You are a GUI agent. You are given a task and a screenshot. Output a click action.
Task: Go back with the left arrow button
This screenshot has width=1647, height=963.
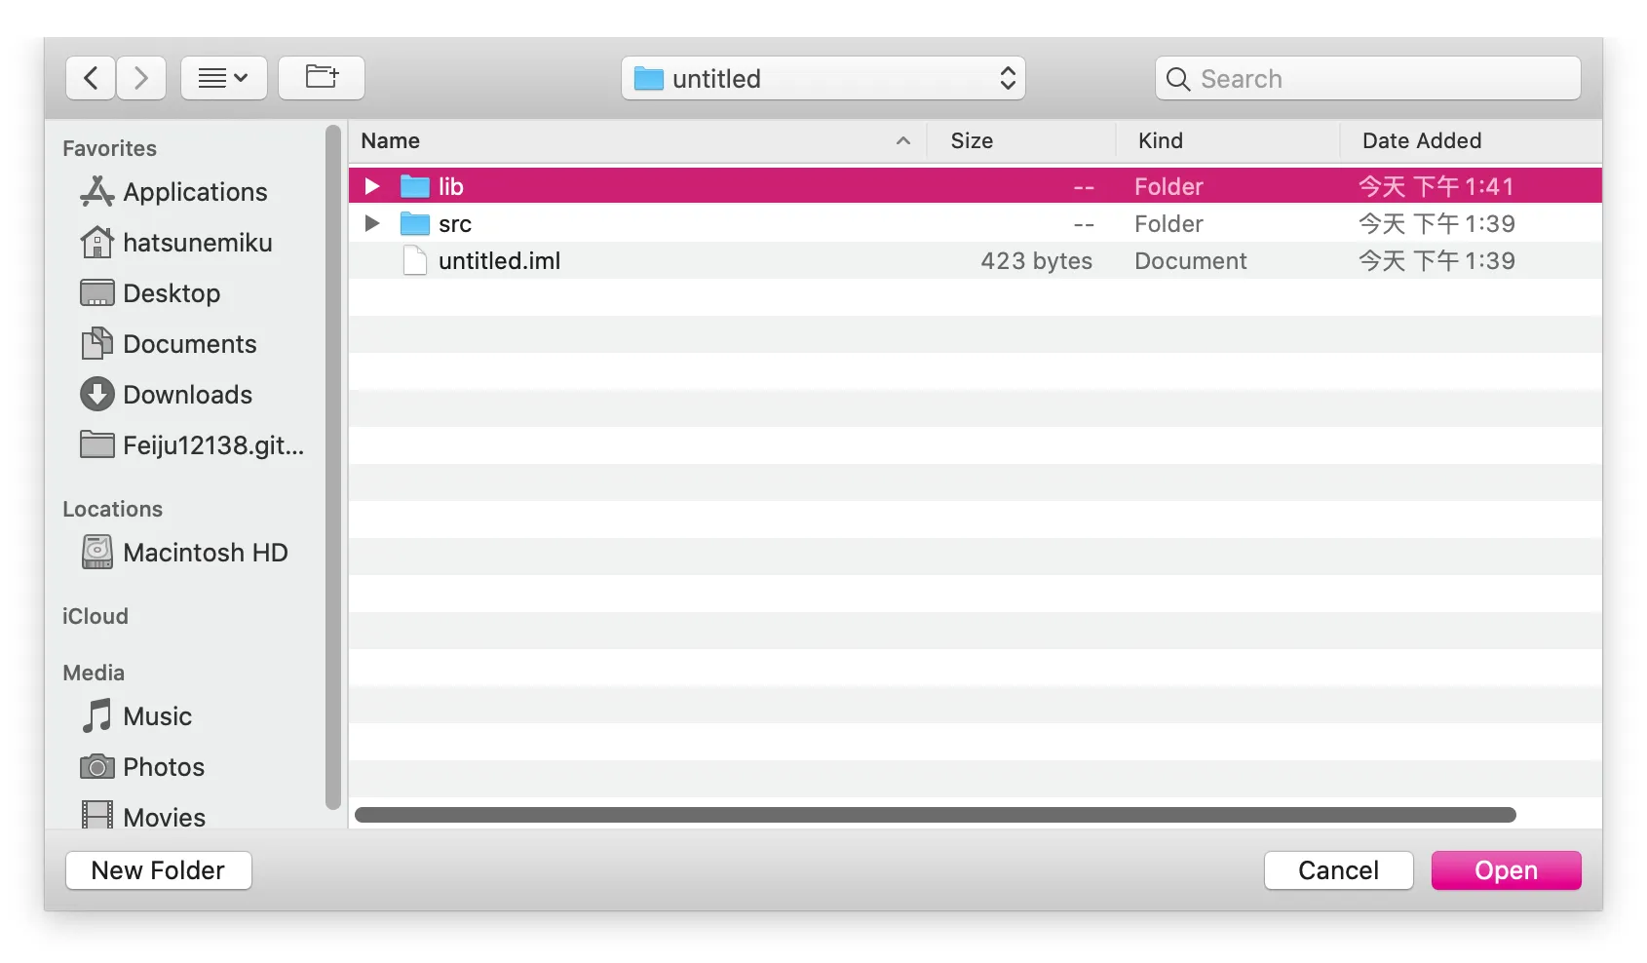coord(91,78)
